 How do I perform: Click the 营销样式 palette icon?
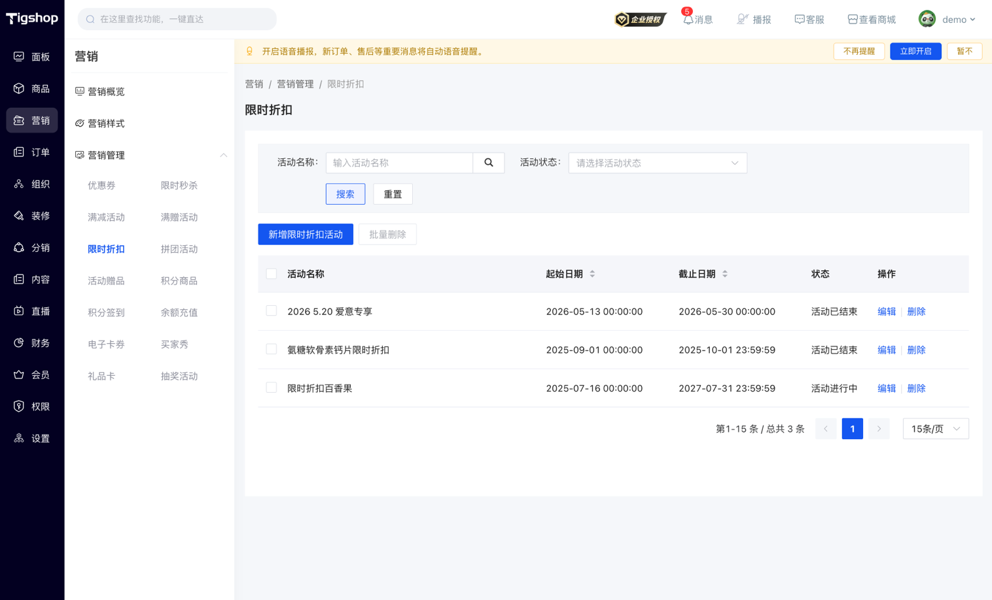80,123
